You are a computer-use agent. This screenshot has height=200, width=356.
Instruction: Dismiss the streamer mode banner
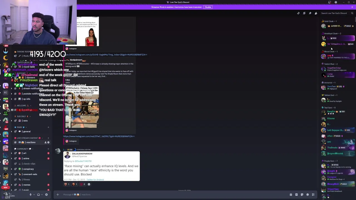352,7
